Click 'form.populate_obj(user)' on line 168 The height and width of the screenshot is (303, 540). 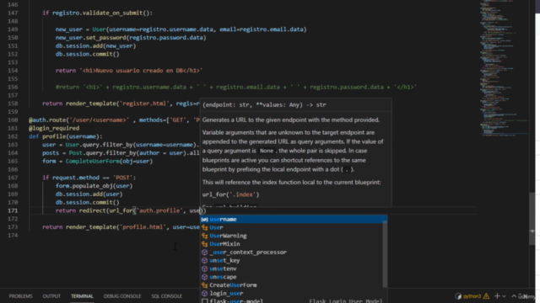[94, 186]
